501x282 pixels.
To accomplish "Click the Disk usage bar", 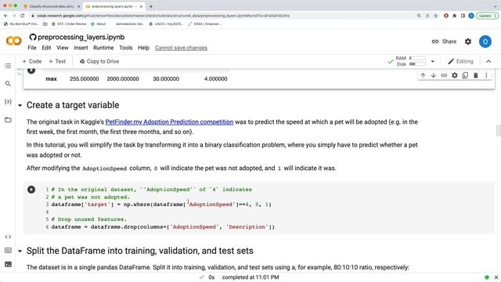I will 417,64.
